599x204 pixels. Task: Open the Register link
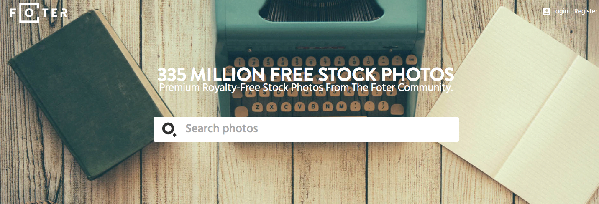(x=586, y=11)
